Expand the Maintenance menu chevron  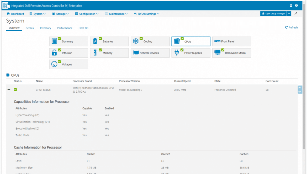click(126, 14)
